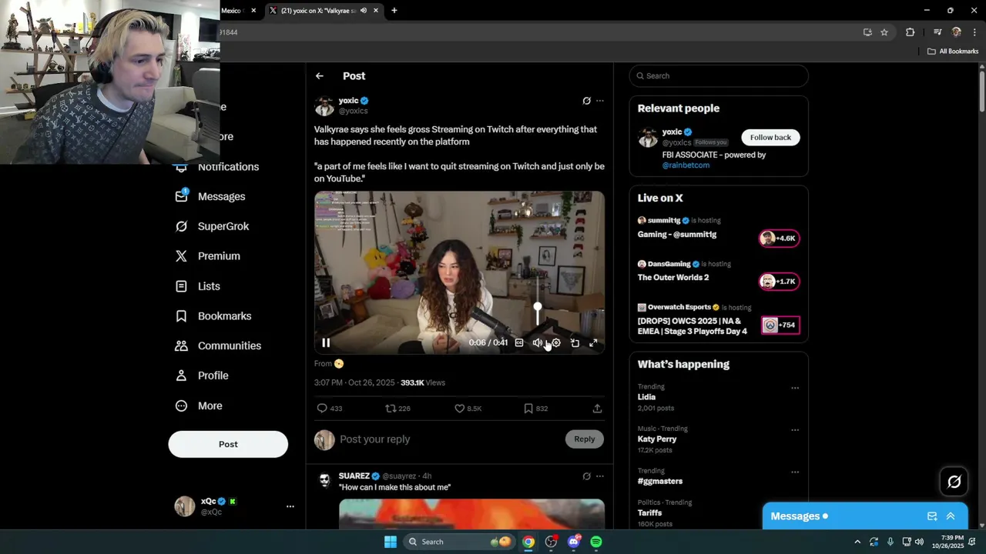Like the post with 8.5K likes

468,409
